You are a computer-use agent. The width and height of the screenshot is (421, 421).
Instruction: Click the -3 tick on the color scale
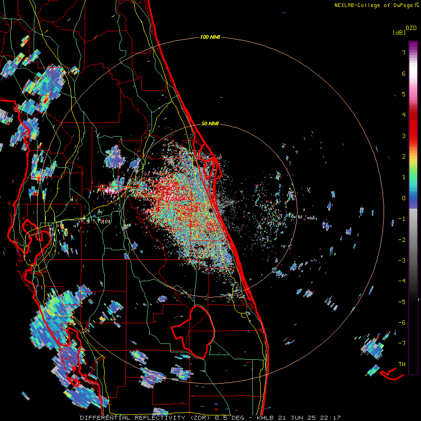tap(402, 261)
